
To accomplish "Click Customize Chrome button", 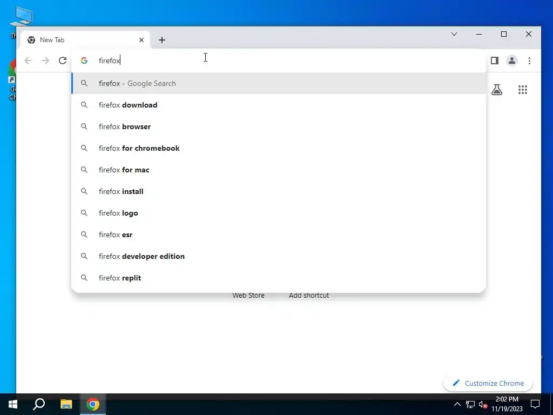I will (x=488, y=383).
